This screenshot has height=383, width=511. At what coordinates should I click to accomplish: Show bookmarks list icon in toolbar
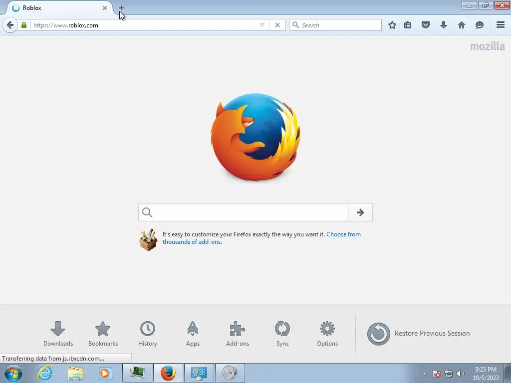pyautogui.click(x=408, y=25)
